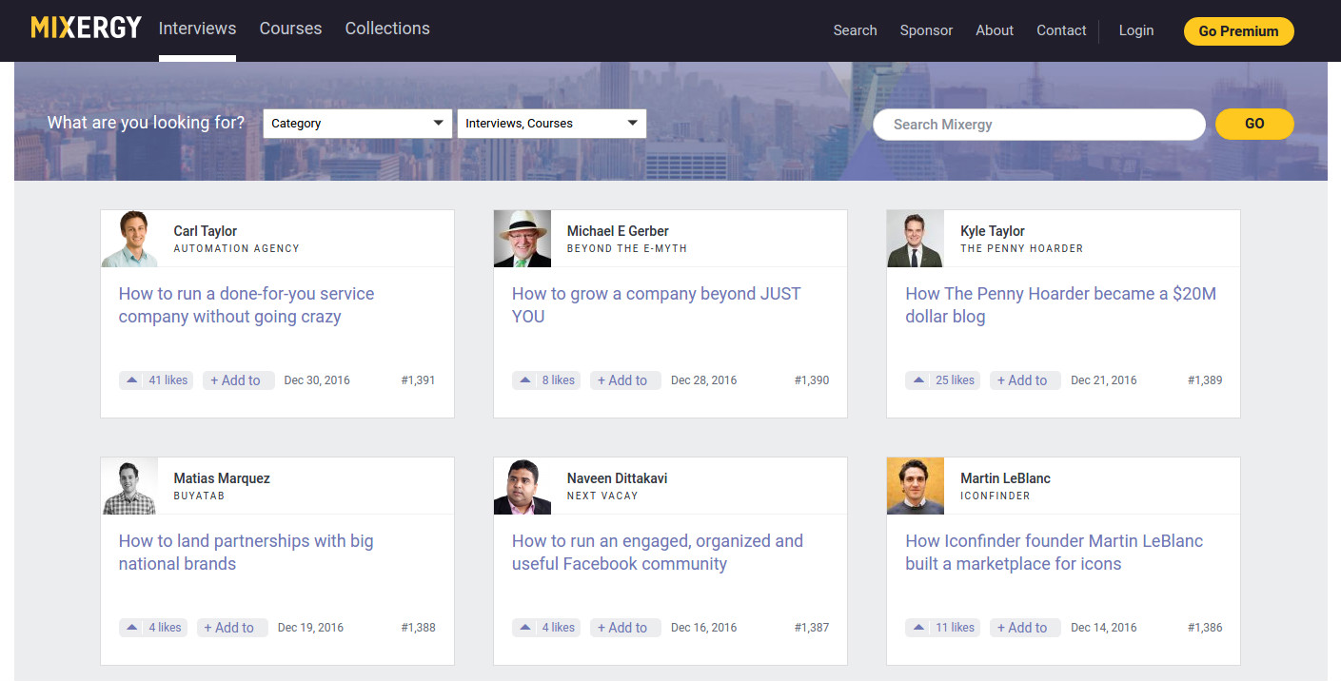Upvote the Martin LeBlanc interview
1341x681 pixels.
[x=917, y=628]
